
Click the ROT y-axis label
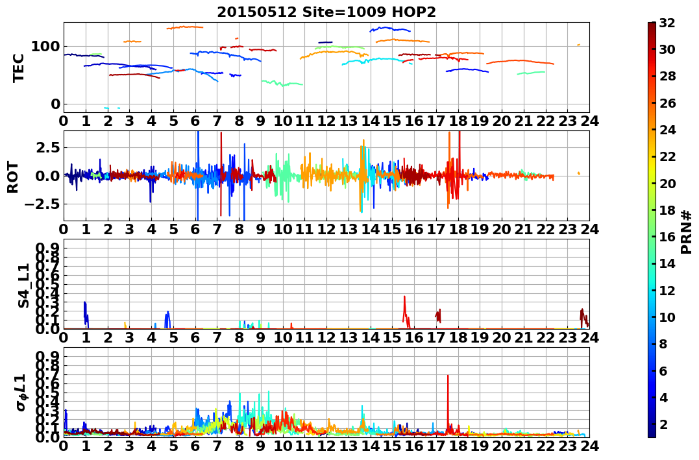pyautogui.click(x=13, y=177)
